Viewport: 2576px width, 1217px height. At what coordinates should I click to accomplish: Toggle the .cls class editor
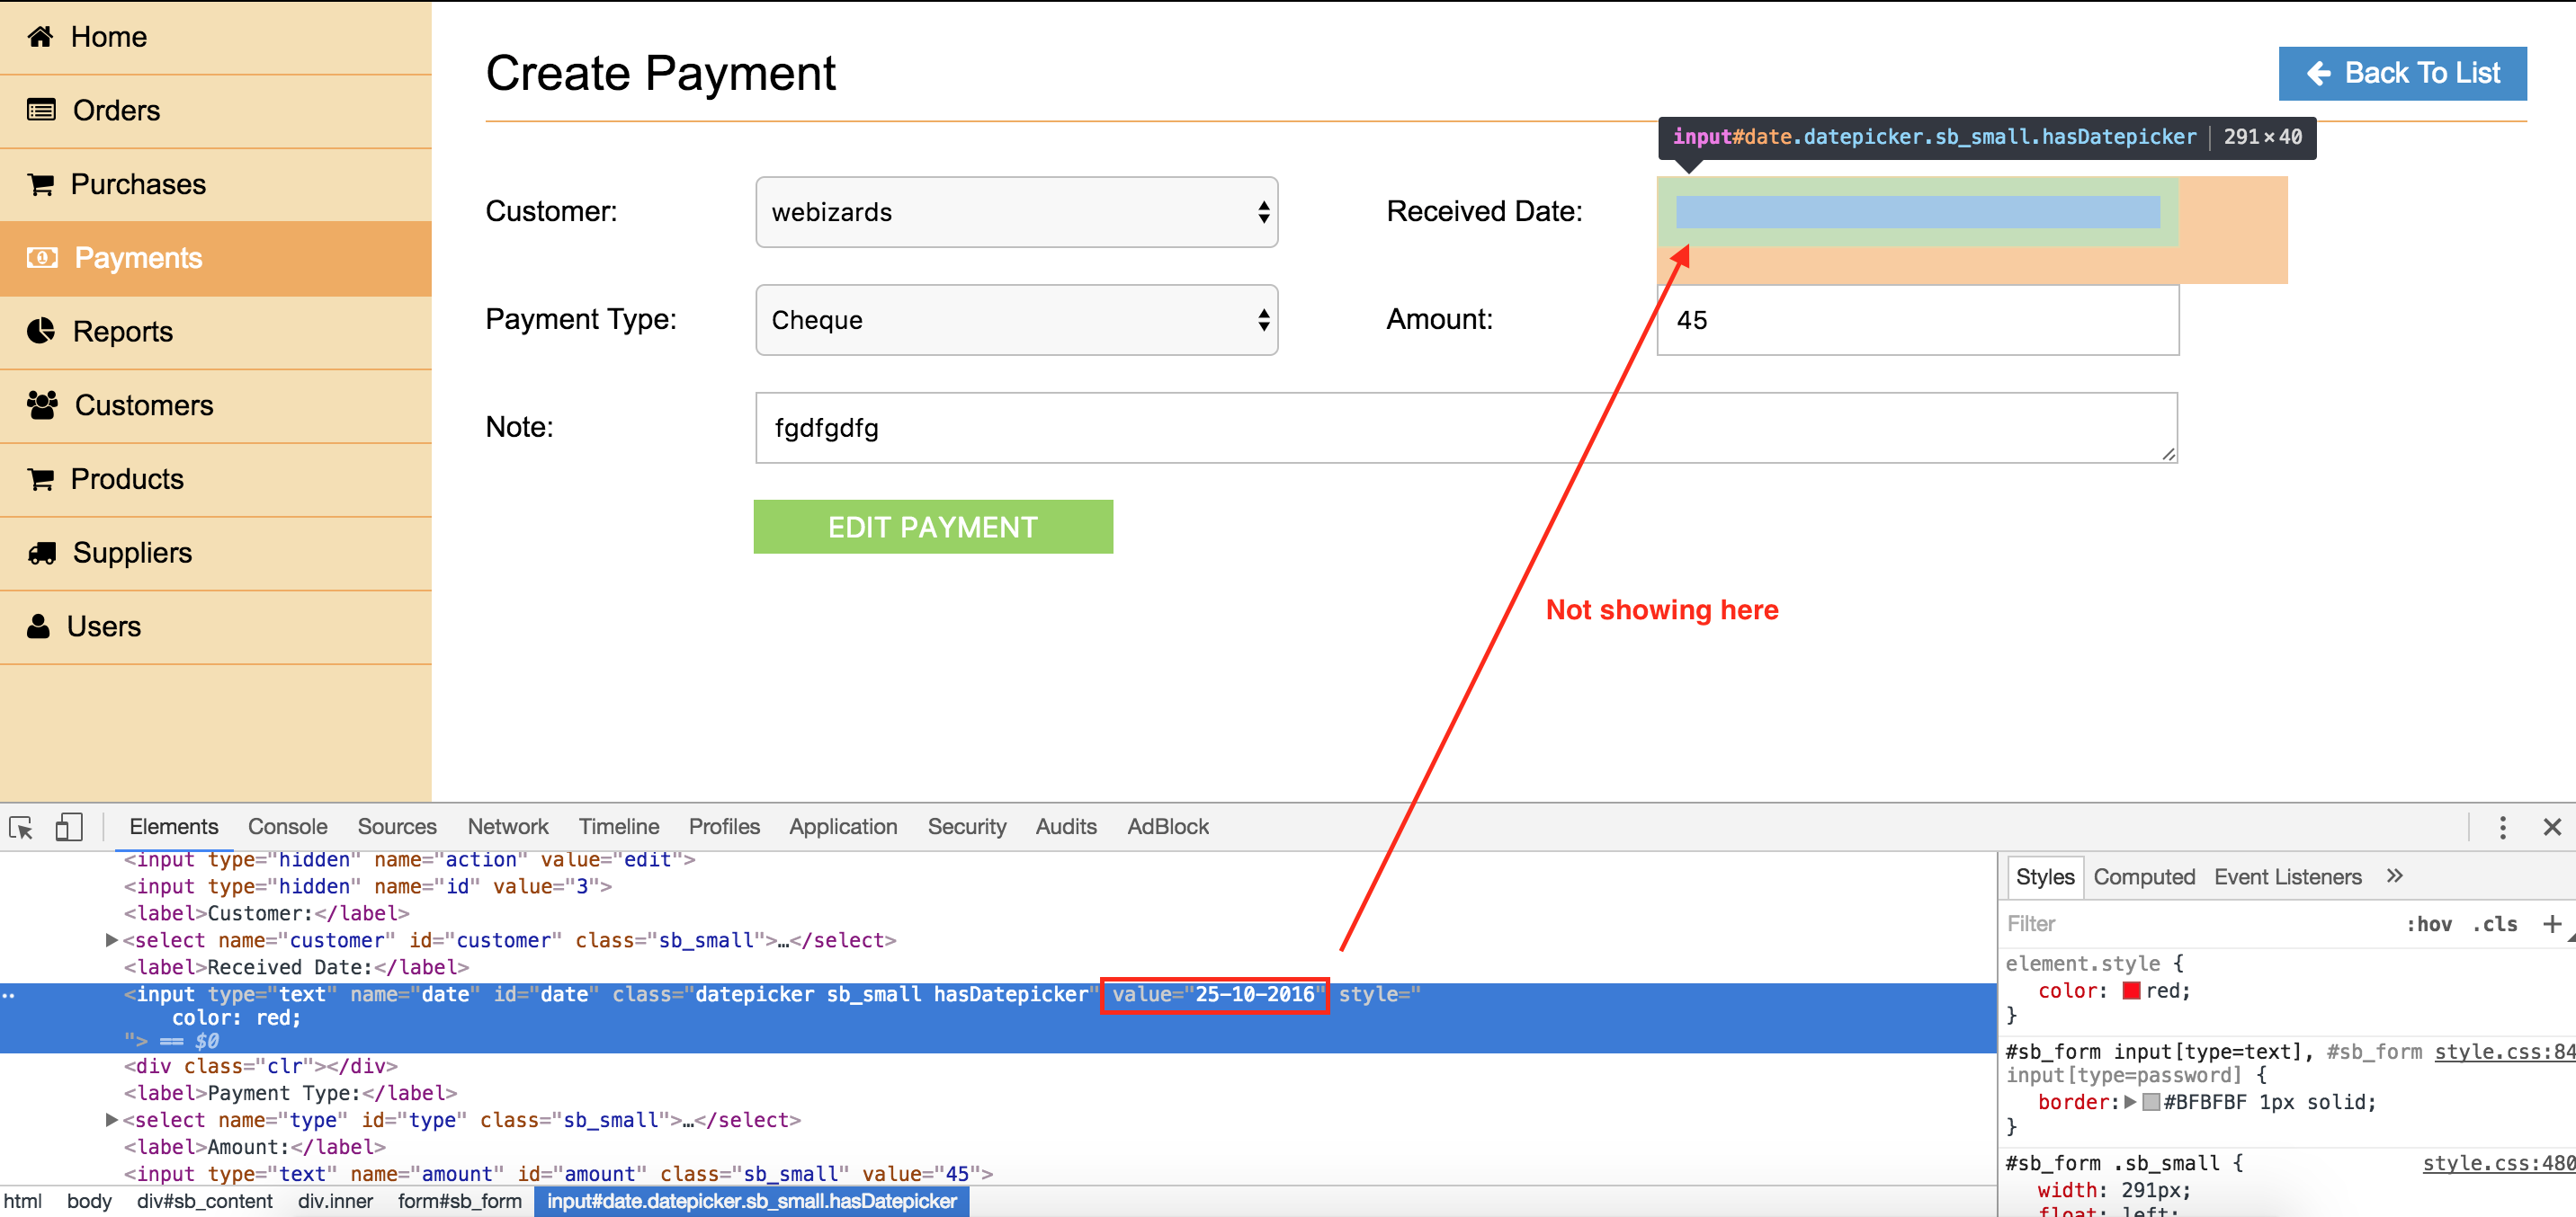point(2494,924)
